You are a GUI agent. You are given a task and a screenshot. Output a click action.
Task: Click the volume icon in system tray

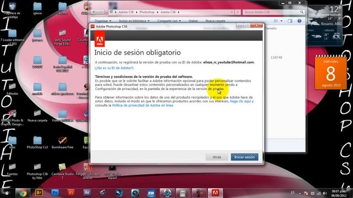point(325,193)
